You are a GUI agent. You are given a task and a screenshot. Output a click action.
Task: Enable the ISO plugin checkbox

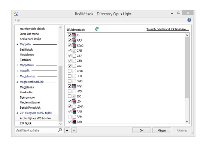70,96
